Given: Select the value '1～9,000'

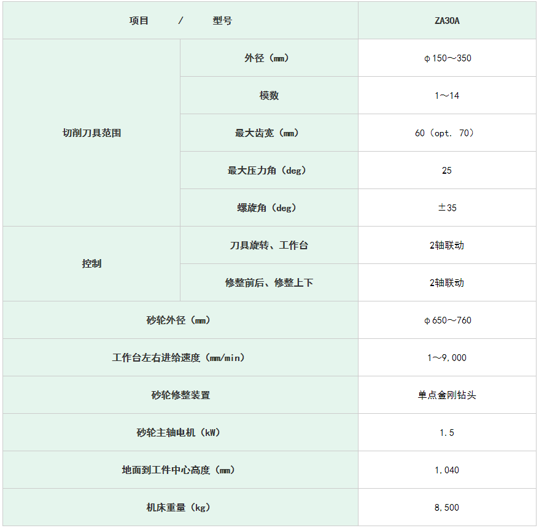Looking at the screenshot, I should click(x=447, y=358).
